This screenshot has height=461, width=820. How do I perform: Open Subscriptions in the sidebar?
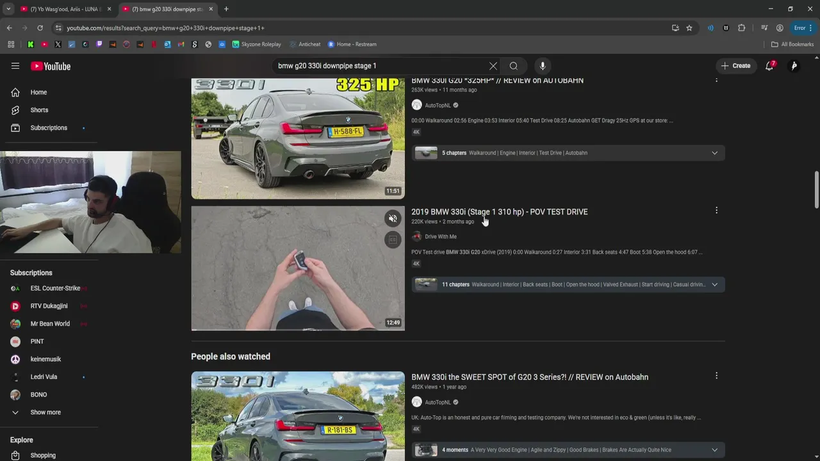coord(49,128)
